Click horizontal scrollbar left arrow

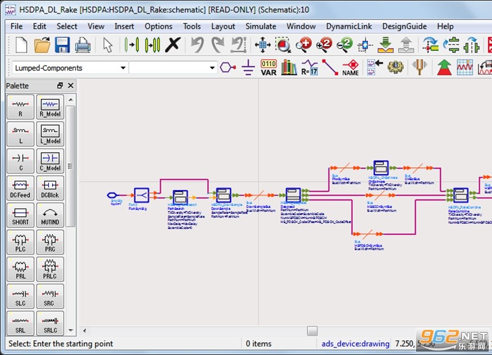pyautogui.click(x=84, y=330)
